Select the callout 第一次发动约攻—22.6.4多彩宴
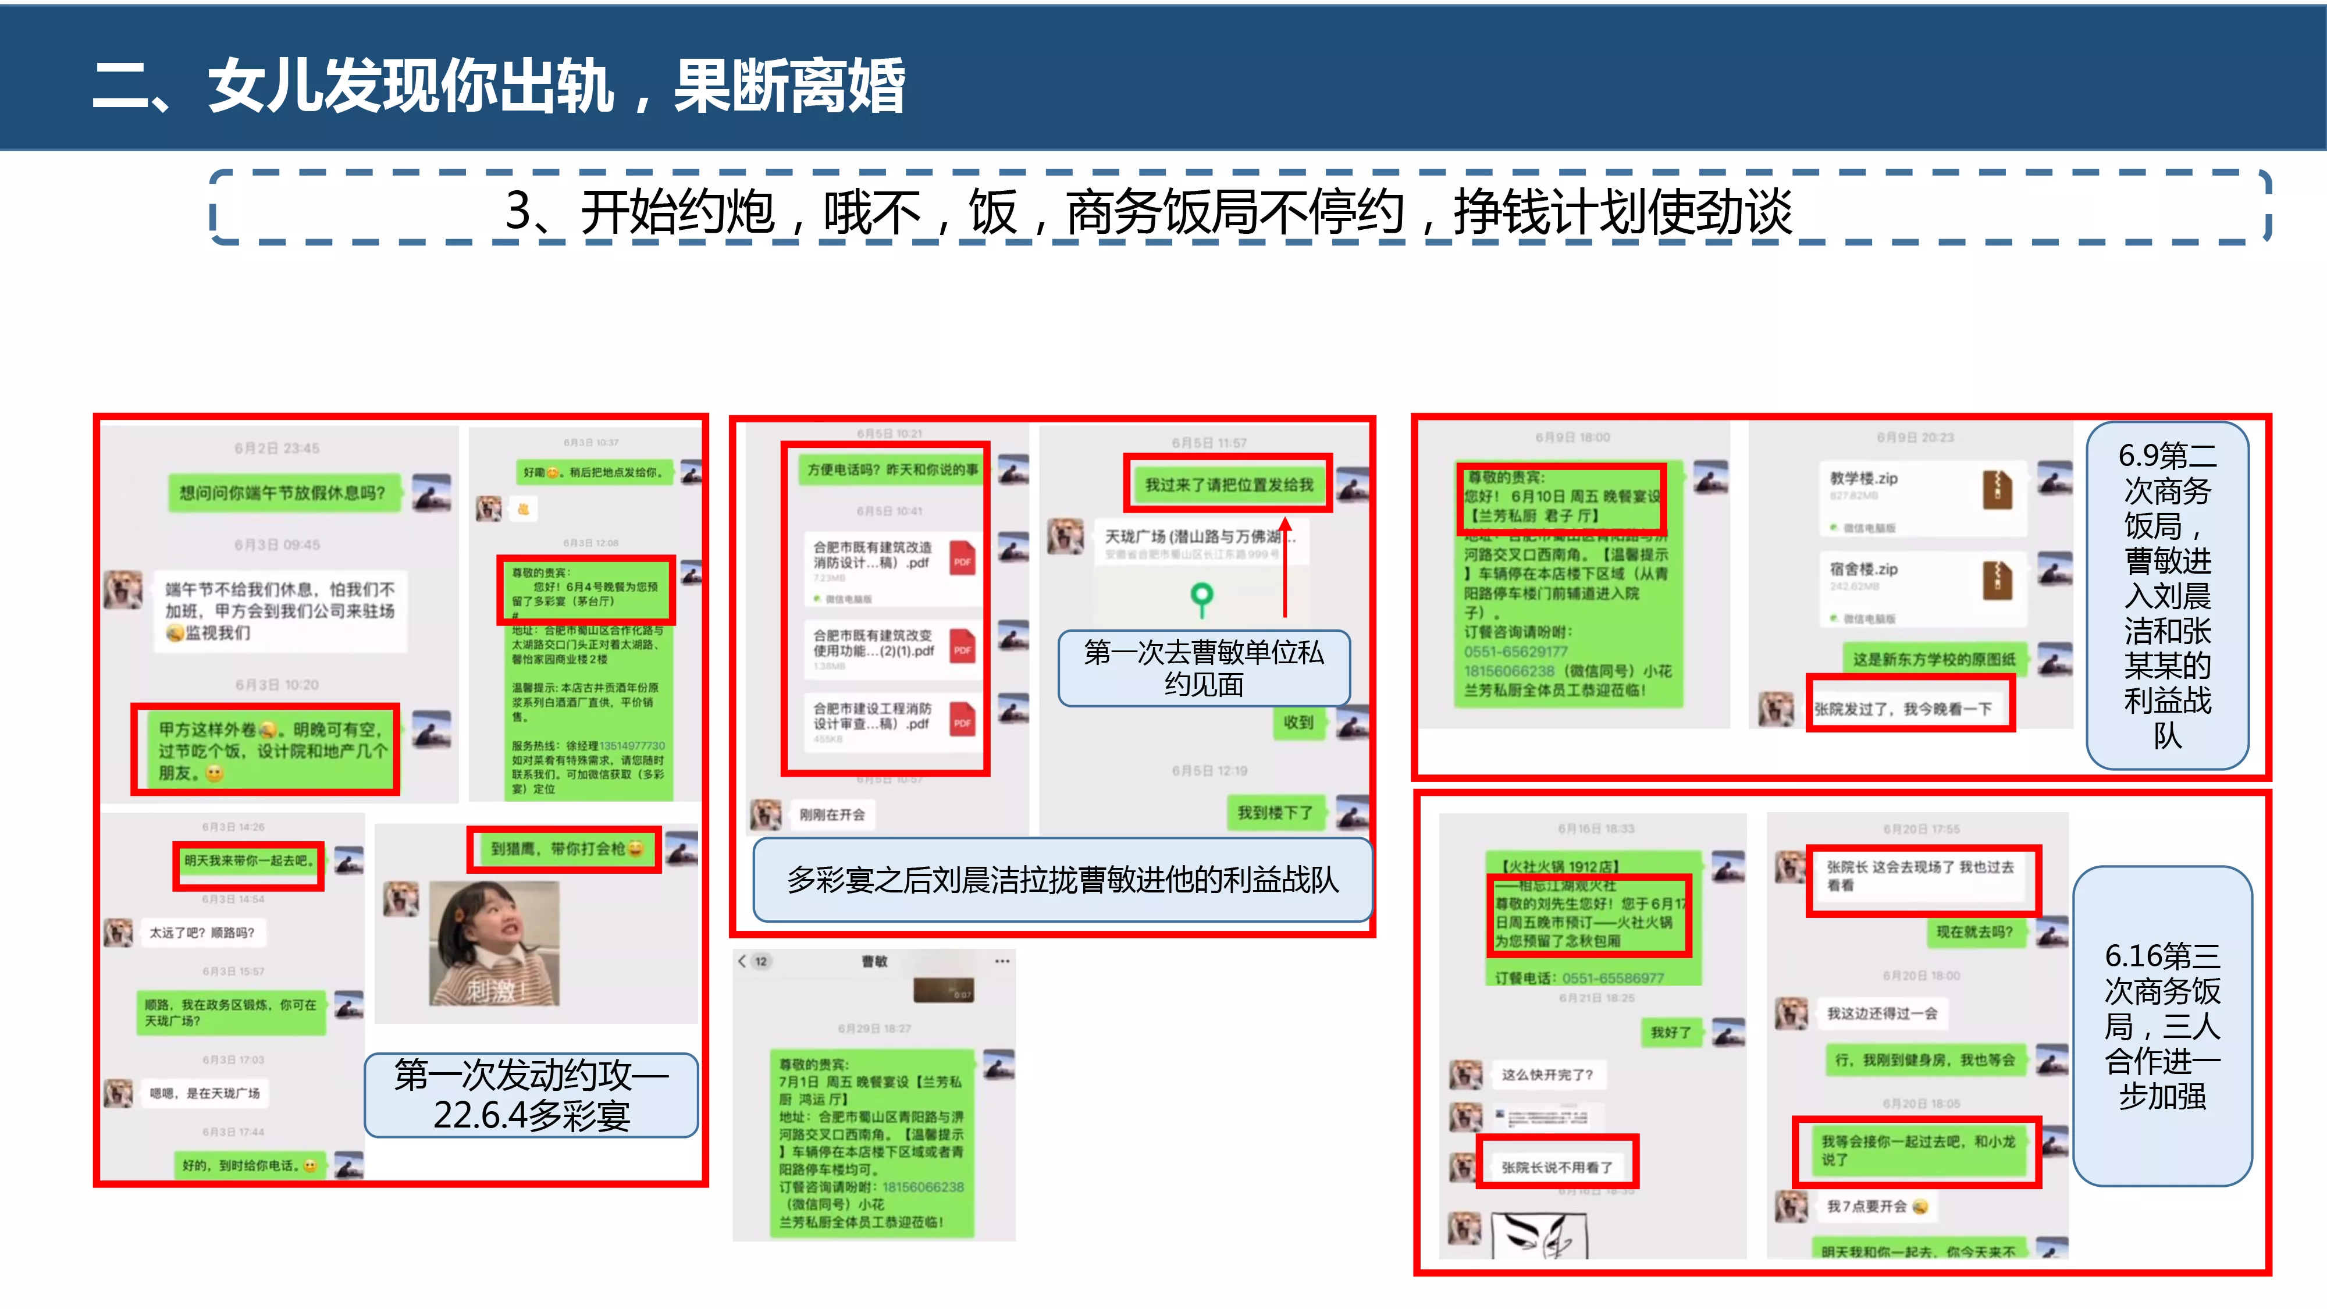Screen dimensions: 2327x1309 click(531, 1095)
